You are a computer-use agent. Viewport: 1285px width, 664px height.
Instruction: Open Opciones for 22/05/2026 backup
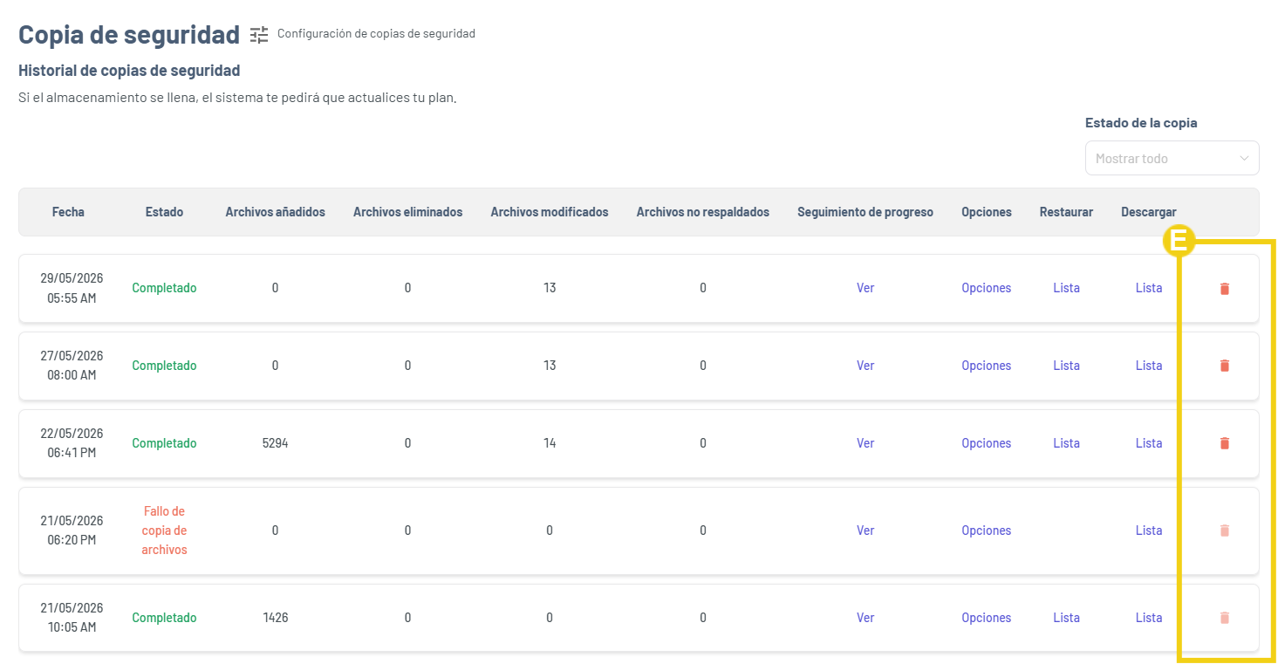[987, 443]
